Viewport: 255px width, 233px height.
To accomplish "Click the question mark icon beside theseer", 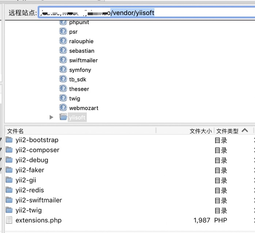I will 63,89.
